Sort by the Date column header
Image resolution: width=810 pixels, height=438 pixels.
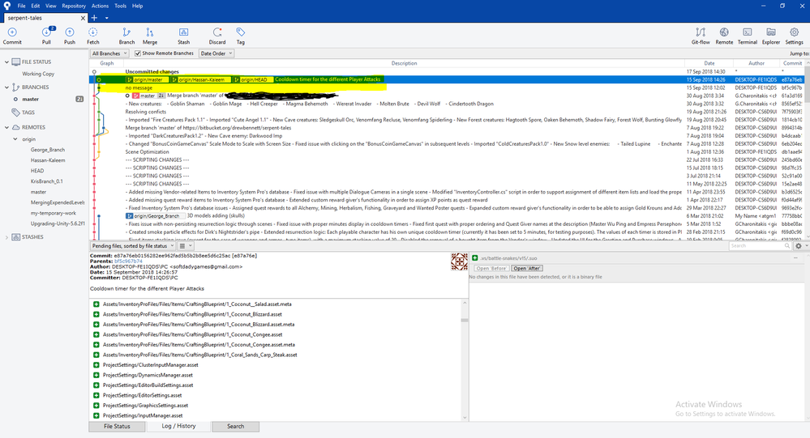(x=709, y=63)
